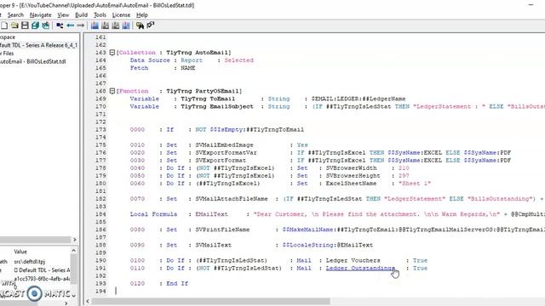This screenshot has height=306, width=545.
Task: Click Fetch keyword on line 165
Action: [139, 68]
